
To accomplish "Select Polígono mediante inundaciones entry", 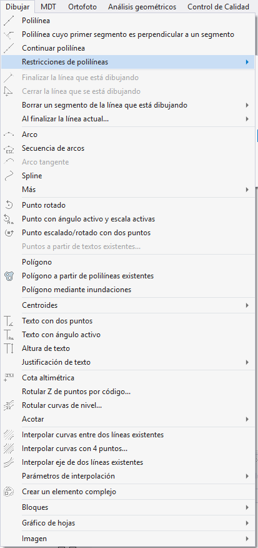I will [x=76, y=290].
